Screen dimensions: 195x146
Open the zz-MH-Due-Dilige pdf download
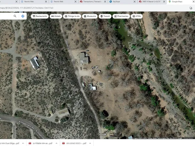click(x=10, y=143)
